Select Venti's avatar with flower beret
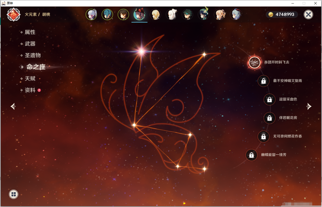Image resolution: width=322 pixels, height=207 pixels. pyautogui.click(x=204, y=14)
